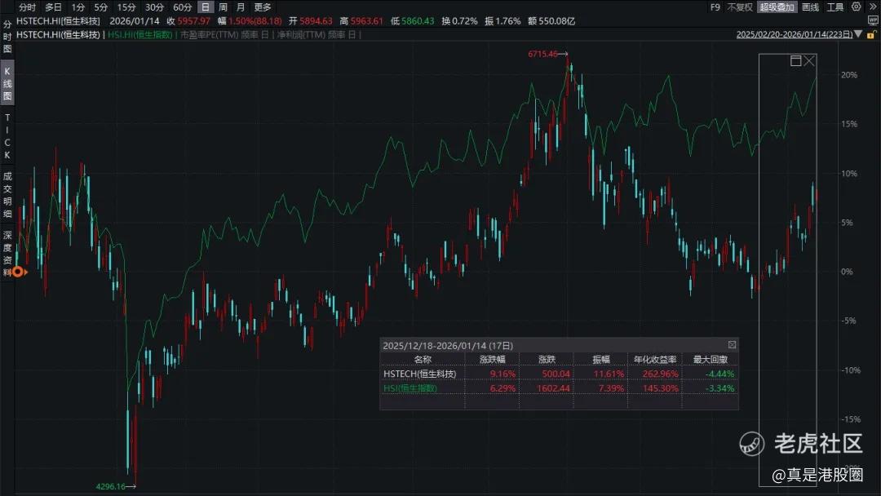
Task: Maximize the selected range box
Action: (795, 61)
